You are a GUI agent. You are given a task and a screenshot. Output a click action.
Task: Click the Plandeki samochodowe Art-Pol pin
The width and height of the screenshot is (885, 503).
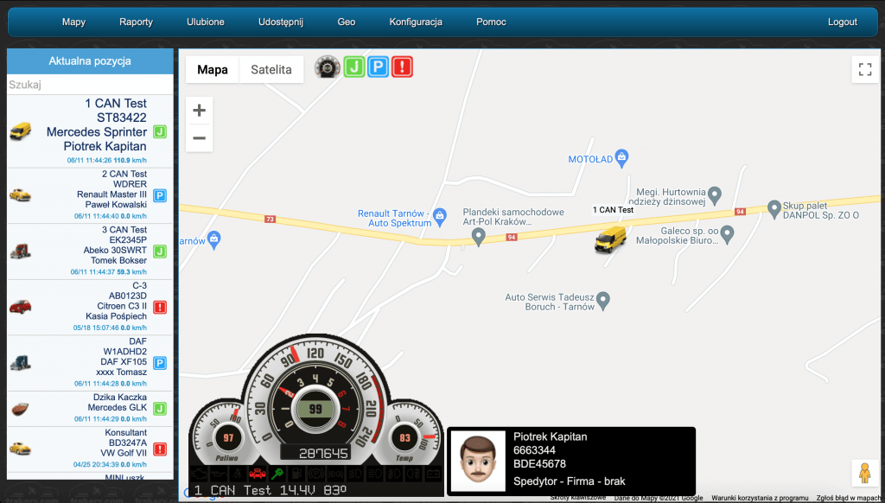pyautogui.click(x=479, y=237)
